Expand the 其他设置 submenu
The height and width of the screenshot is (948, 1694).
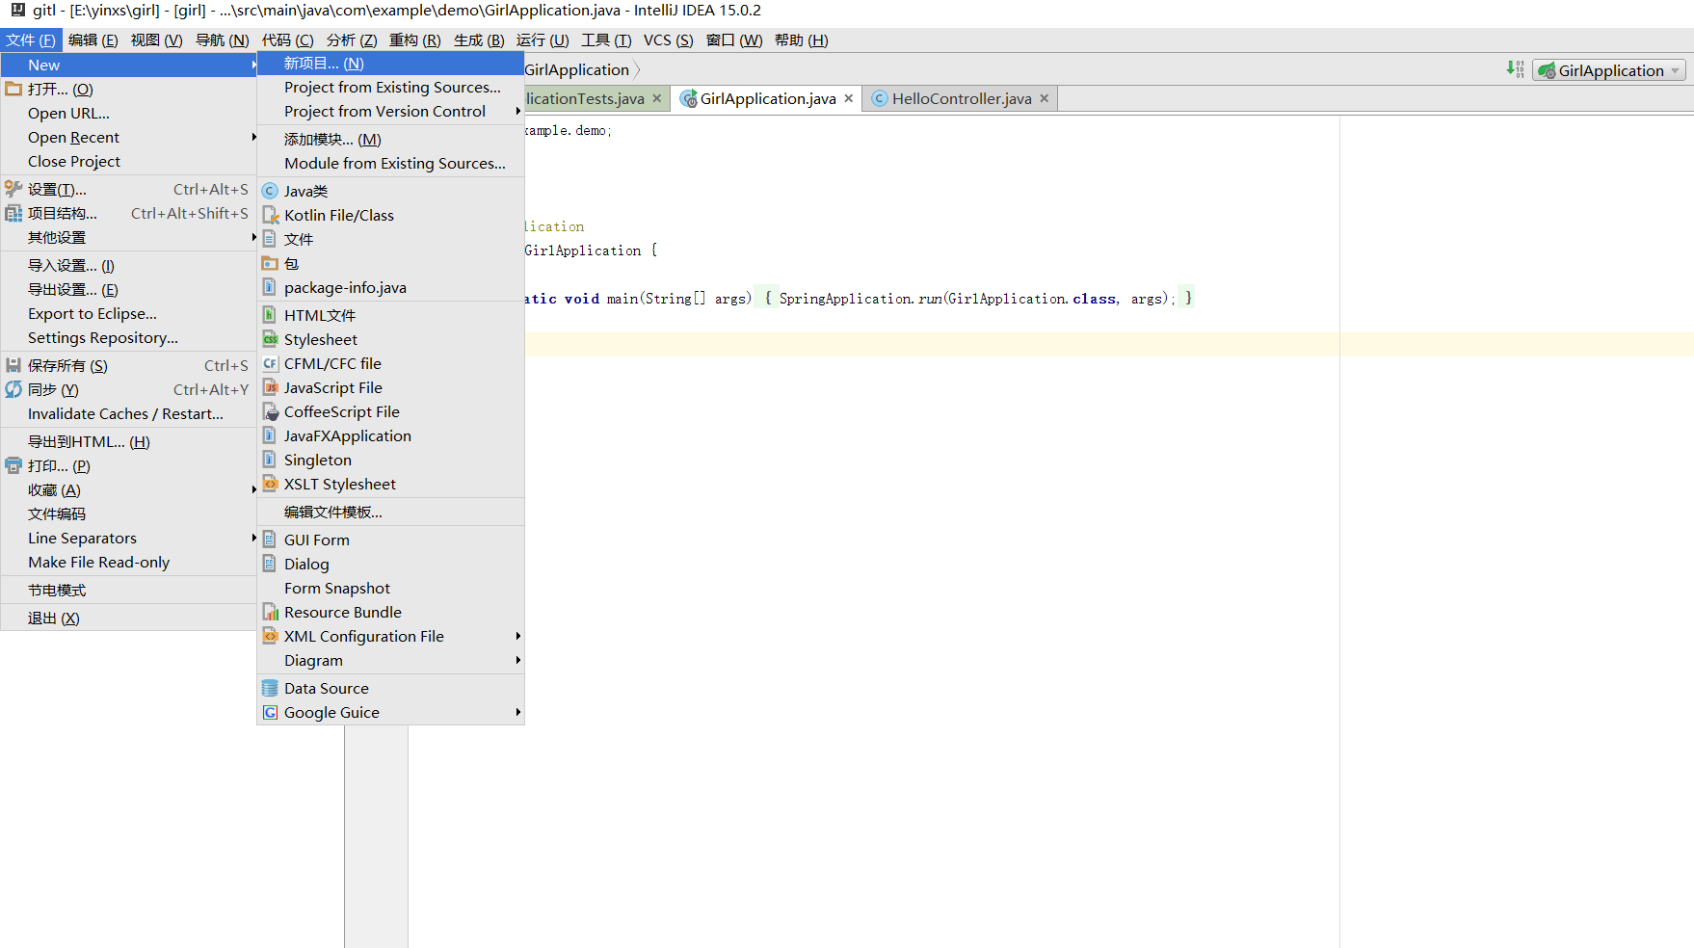pos(128,237)
